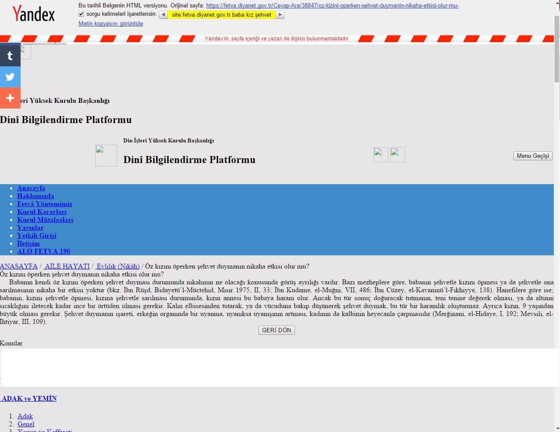
Task: Click ANASAYFA breadcrumb link
Action: click(x=19, y=266)
